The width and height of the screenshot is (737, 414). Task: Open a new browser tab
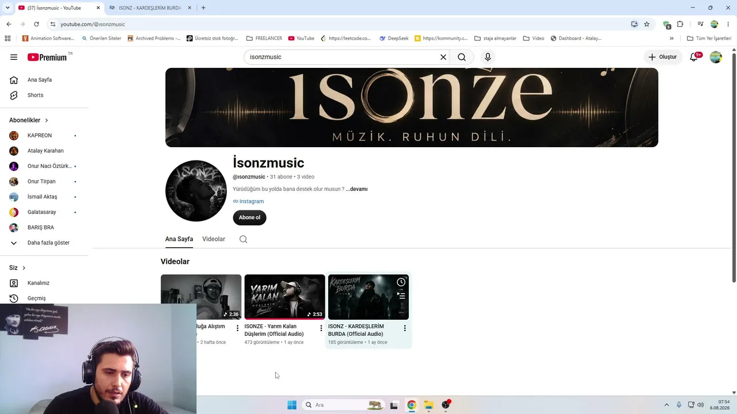203,7
